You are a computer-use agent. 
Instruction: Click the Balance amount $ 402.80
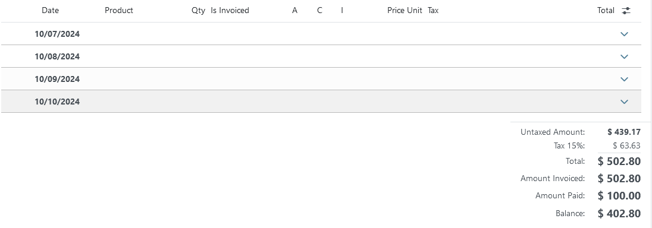pos(619,214)
